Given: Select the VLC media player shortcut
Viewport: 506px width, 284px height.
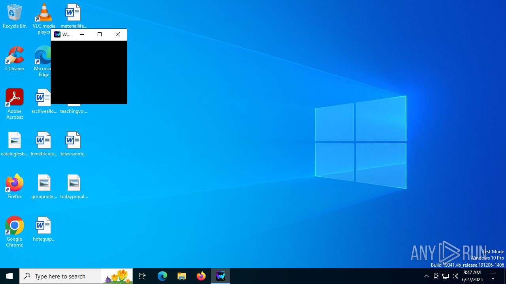Looking at the screenshot, I should [x=44, y=19].
